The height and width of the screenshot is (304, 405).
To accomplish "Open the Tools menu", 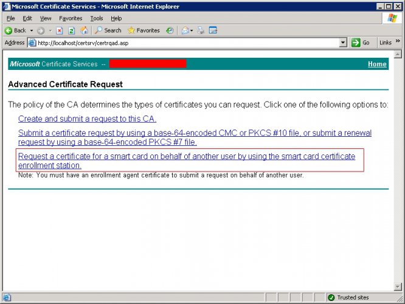I will [x=97, y=18].
